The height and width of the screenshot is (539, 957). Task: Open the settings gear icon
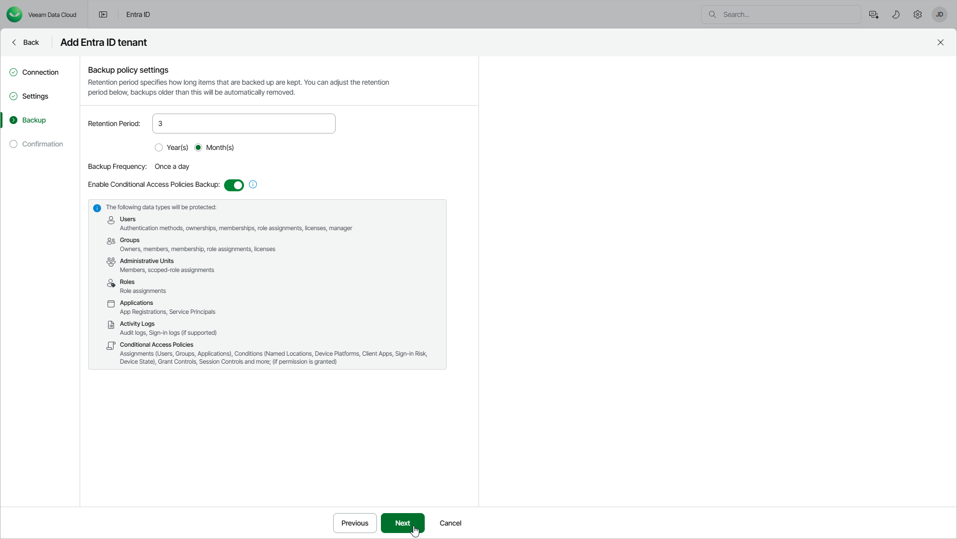click(918, 14)
